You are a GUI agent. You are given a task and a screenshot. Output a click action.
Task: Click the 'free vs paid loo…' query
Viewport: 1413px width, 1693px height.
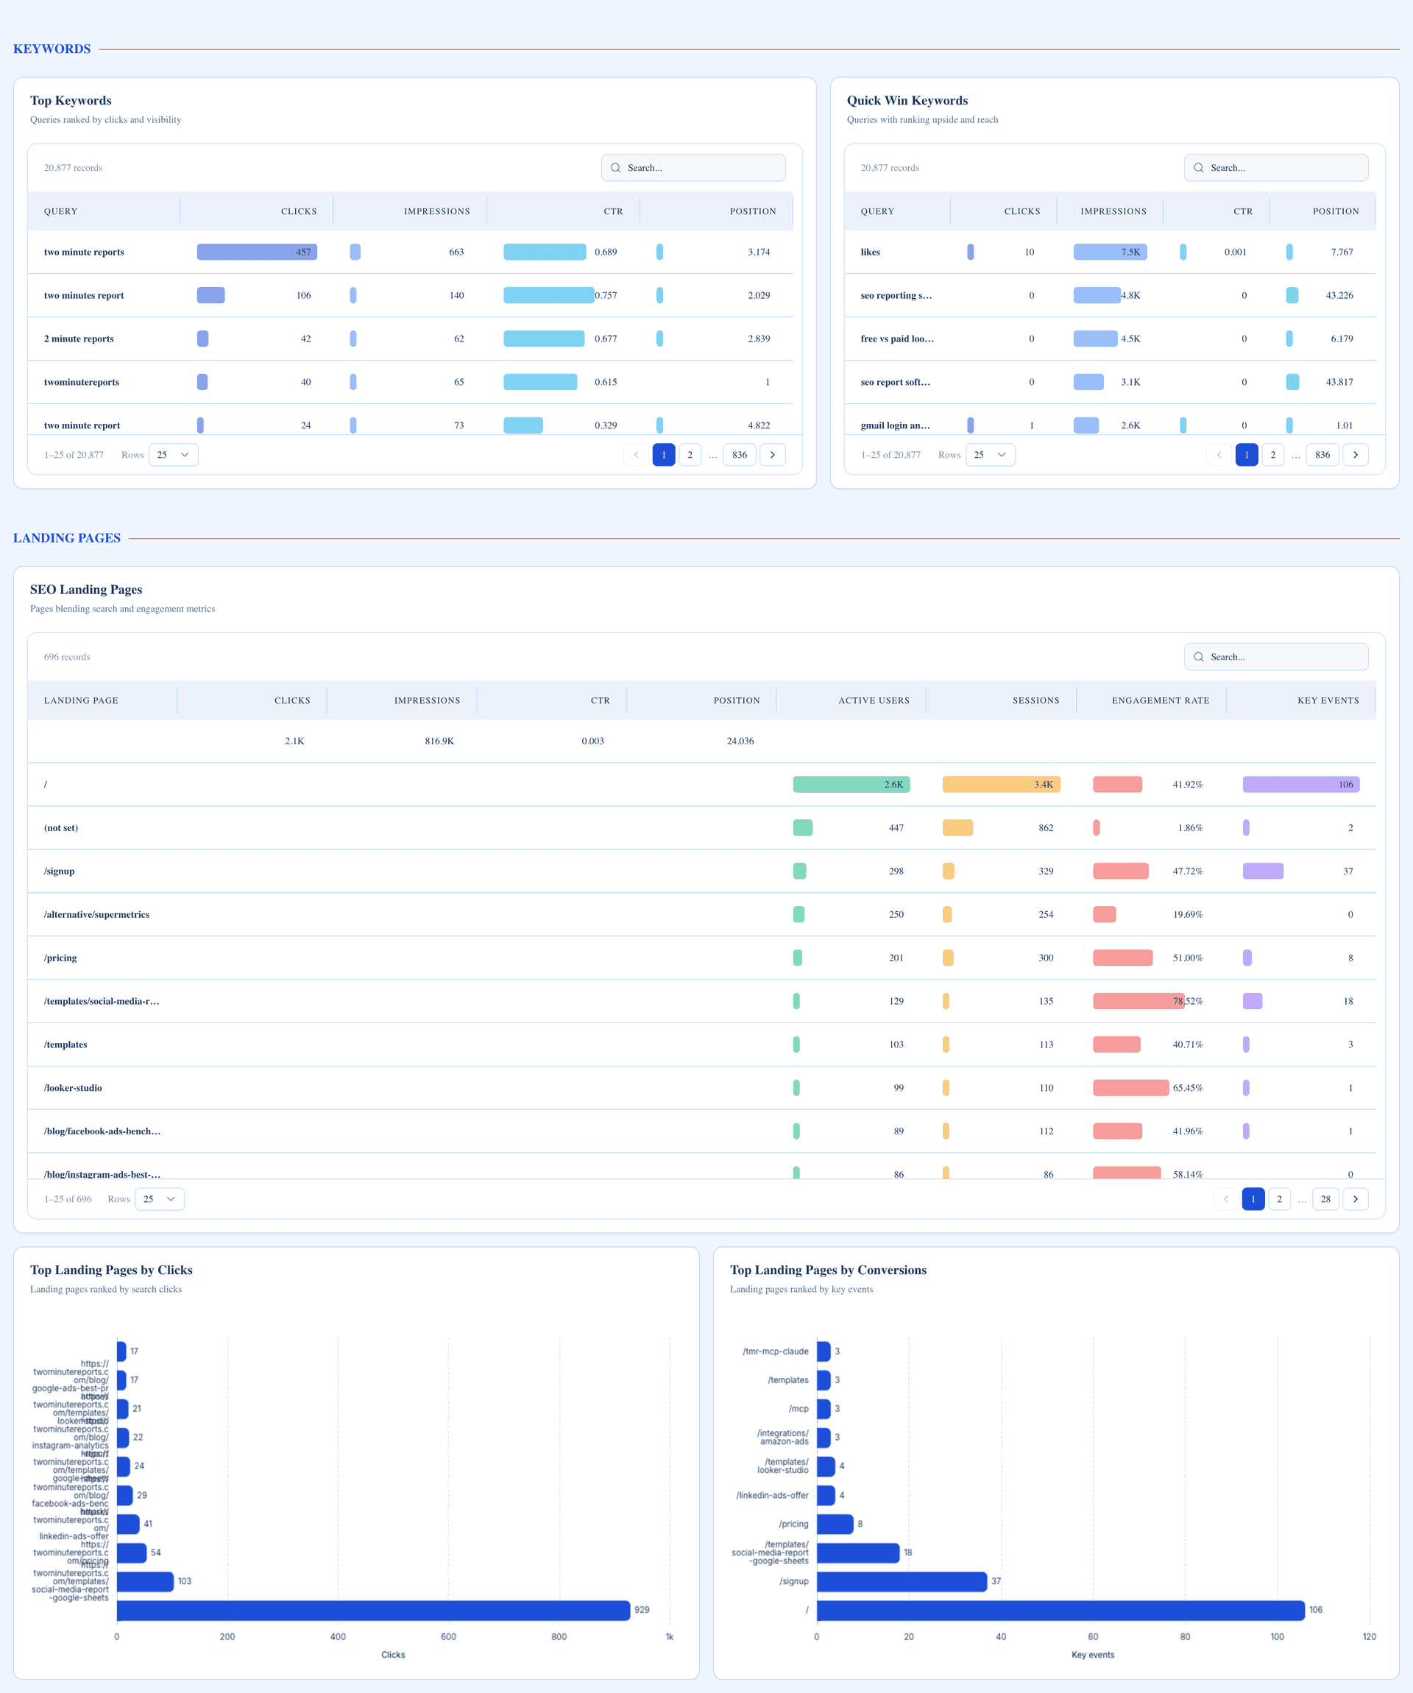pos(1110,339)
